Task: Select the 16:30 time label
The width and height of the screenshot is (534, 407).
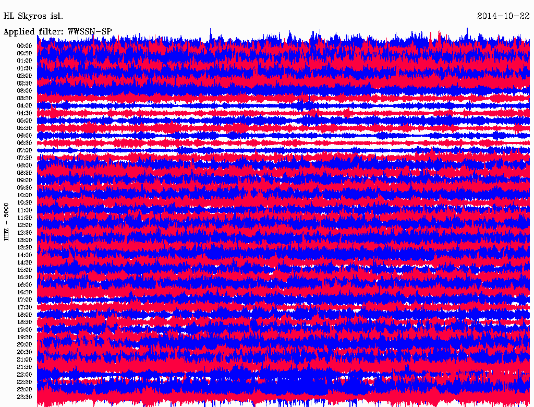Action: point(24,293)
